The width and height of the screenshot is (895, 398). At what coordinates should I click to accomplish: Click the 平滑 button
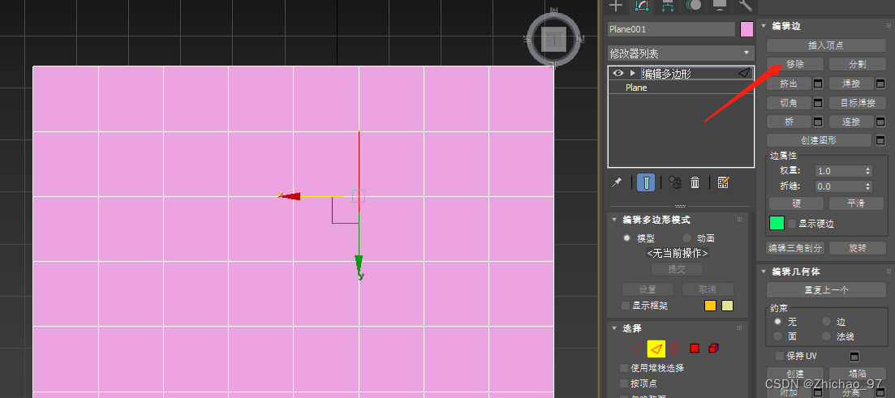pyautogui.click(x=858, y=203)
